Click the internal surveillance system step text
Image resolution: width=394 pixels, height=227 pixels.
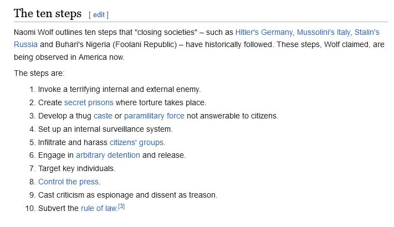click(105, 129)
